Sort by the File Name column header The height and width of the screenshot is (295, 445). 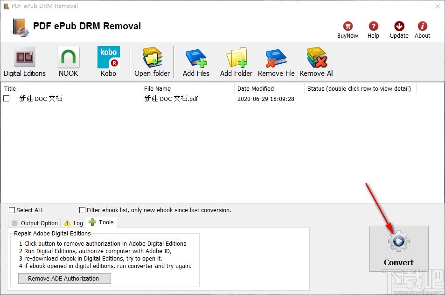(x=188, y=88)
